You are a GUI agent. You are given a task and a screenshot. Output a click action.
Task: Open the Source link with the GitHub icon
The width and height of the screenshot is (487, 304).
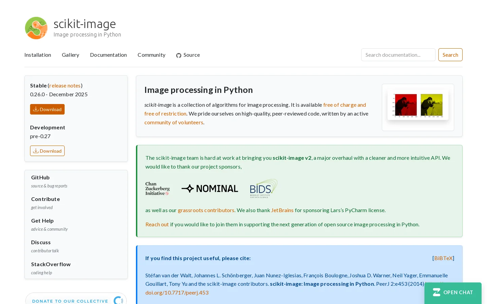pyautogui.click(x=188, y=55)
